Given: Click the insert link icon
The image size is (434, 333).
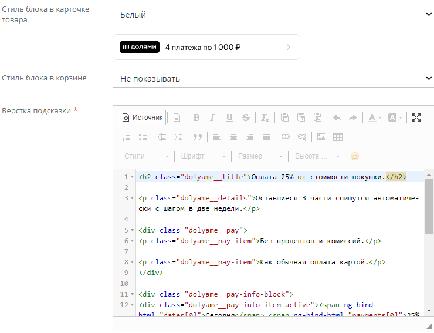Looking at the screenshot, I should 286,137.
